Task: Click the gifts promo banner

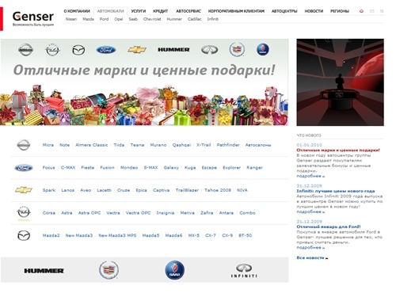Action: [144, 82]
